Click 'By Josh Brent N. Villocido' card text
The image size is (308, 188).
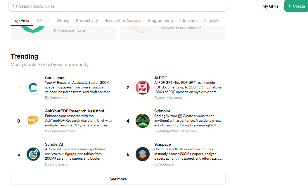tap(181, 28)
